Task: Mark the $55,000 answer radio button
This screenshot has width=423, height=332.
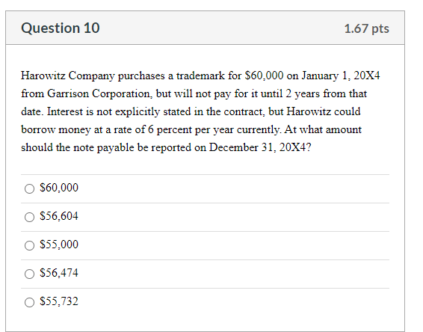Action: pyautogui.click(x=29, y=245)
